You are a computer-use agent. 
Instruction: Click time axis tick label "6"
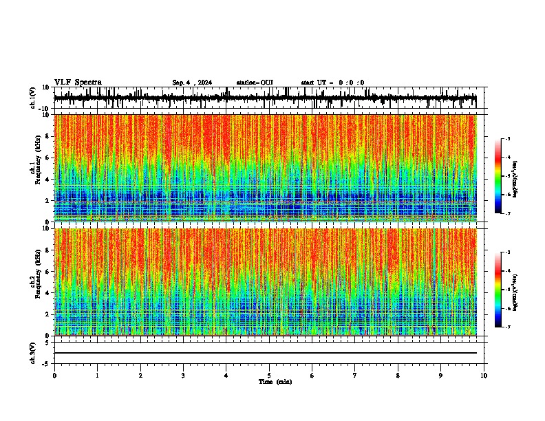point(312,376)
